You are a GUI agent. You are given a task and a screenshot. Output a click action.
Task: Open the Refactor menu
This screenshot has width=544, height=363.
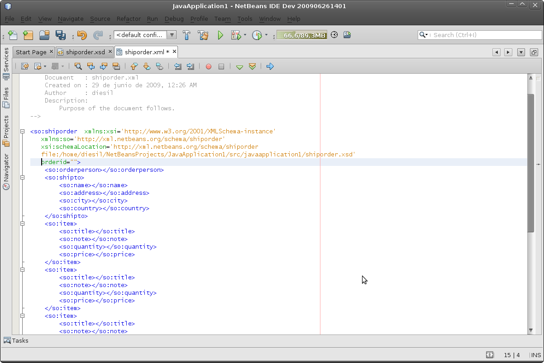click(129, 19)
